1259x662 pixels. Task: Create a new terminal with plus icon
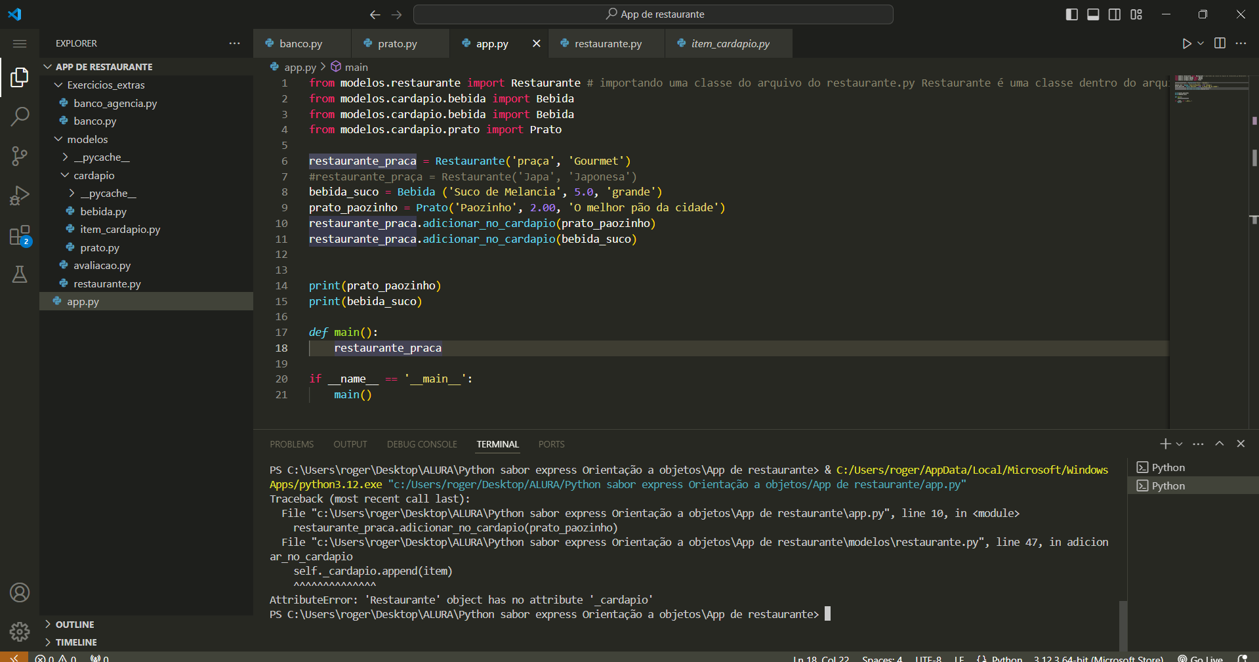point(1165,444)
